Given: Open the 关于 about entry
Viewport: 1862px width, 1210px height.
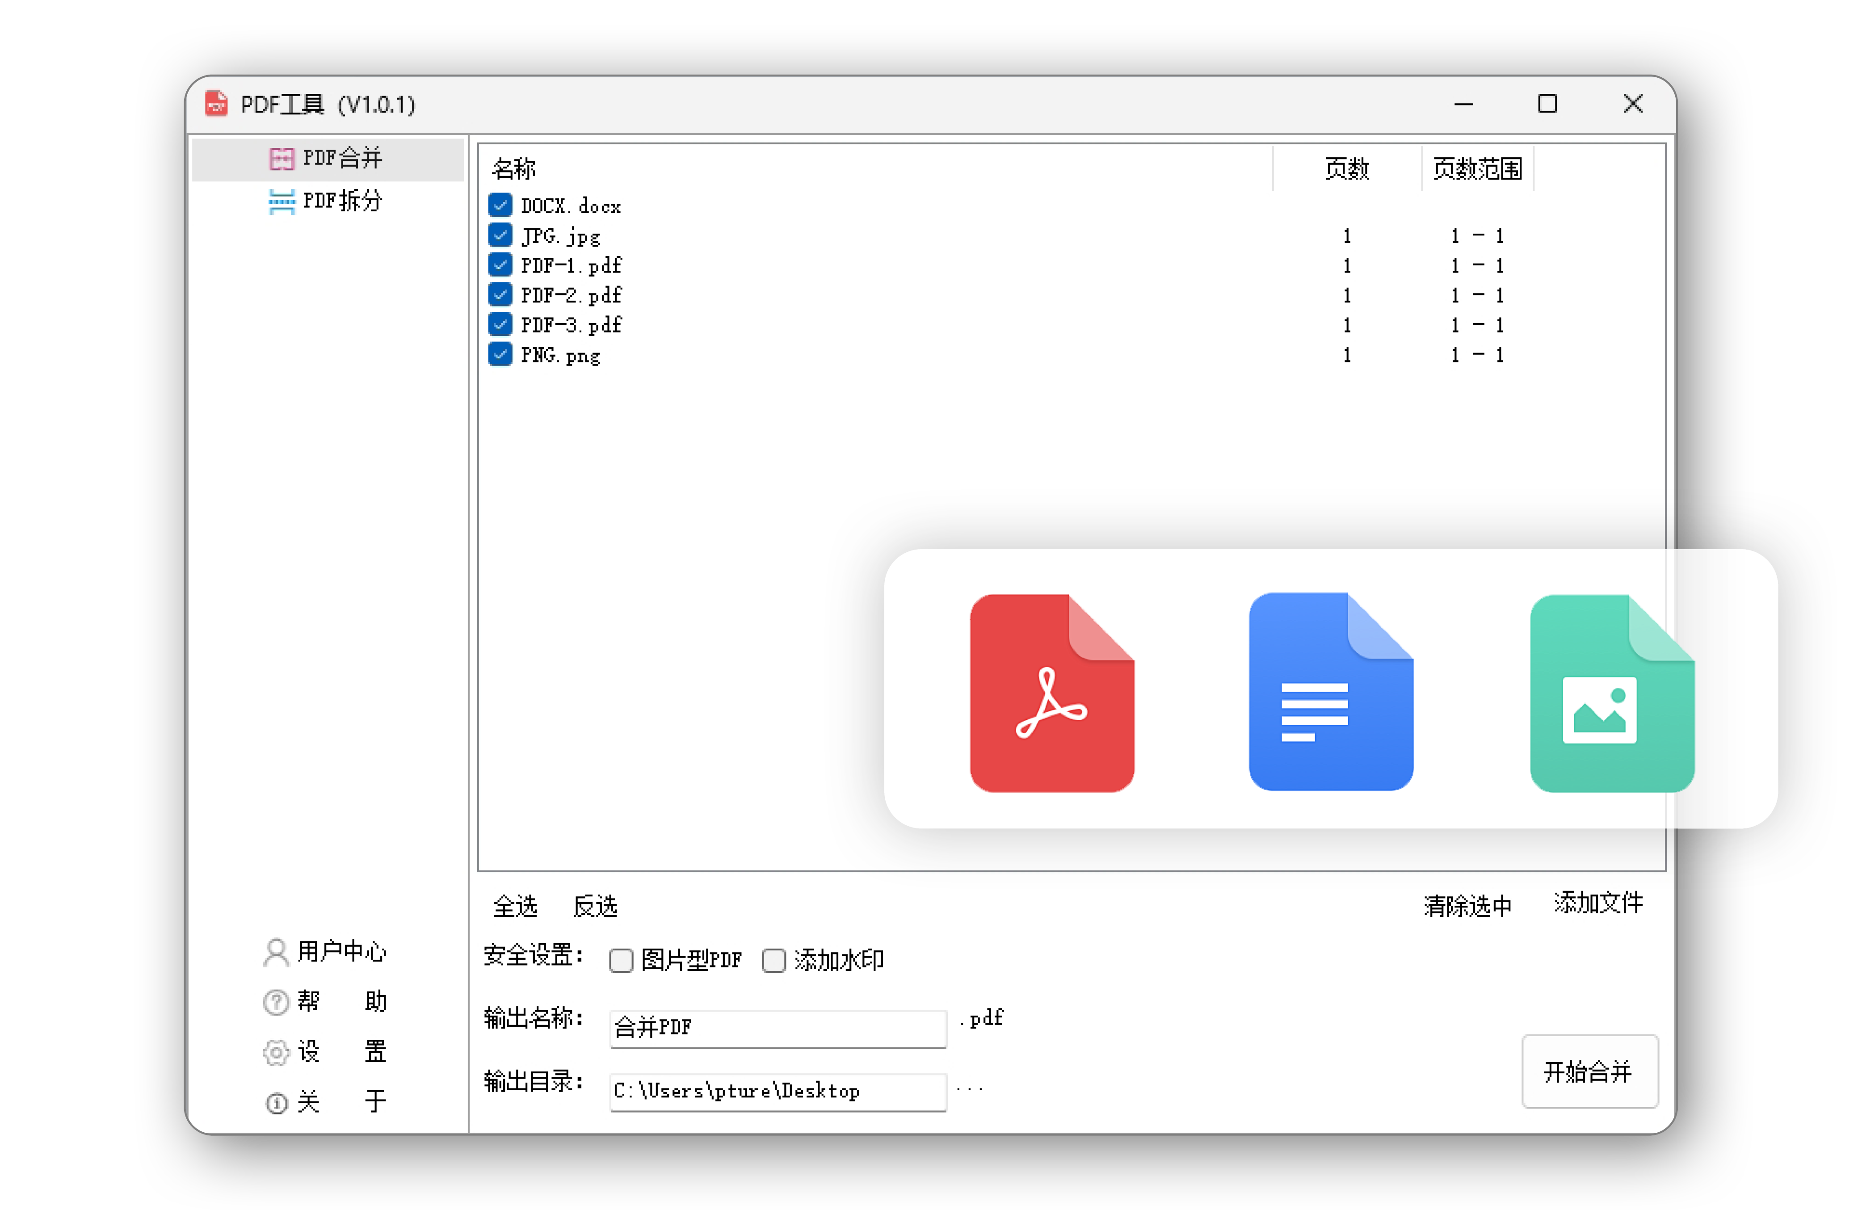Looking at the screenshot, I should tap(325, 1101).
